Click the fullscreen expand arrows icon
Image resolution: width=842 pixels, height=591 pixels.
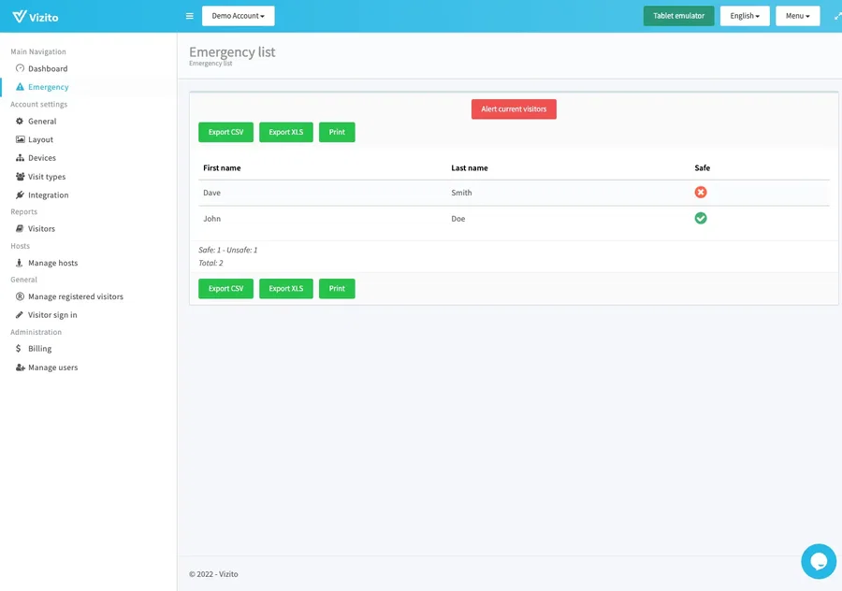(836, 16)
